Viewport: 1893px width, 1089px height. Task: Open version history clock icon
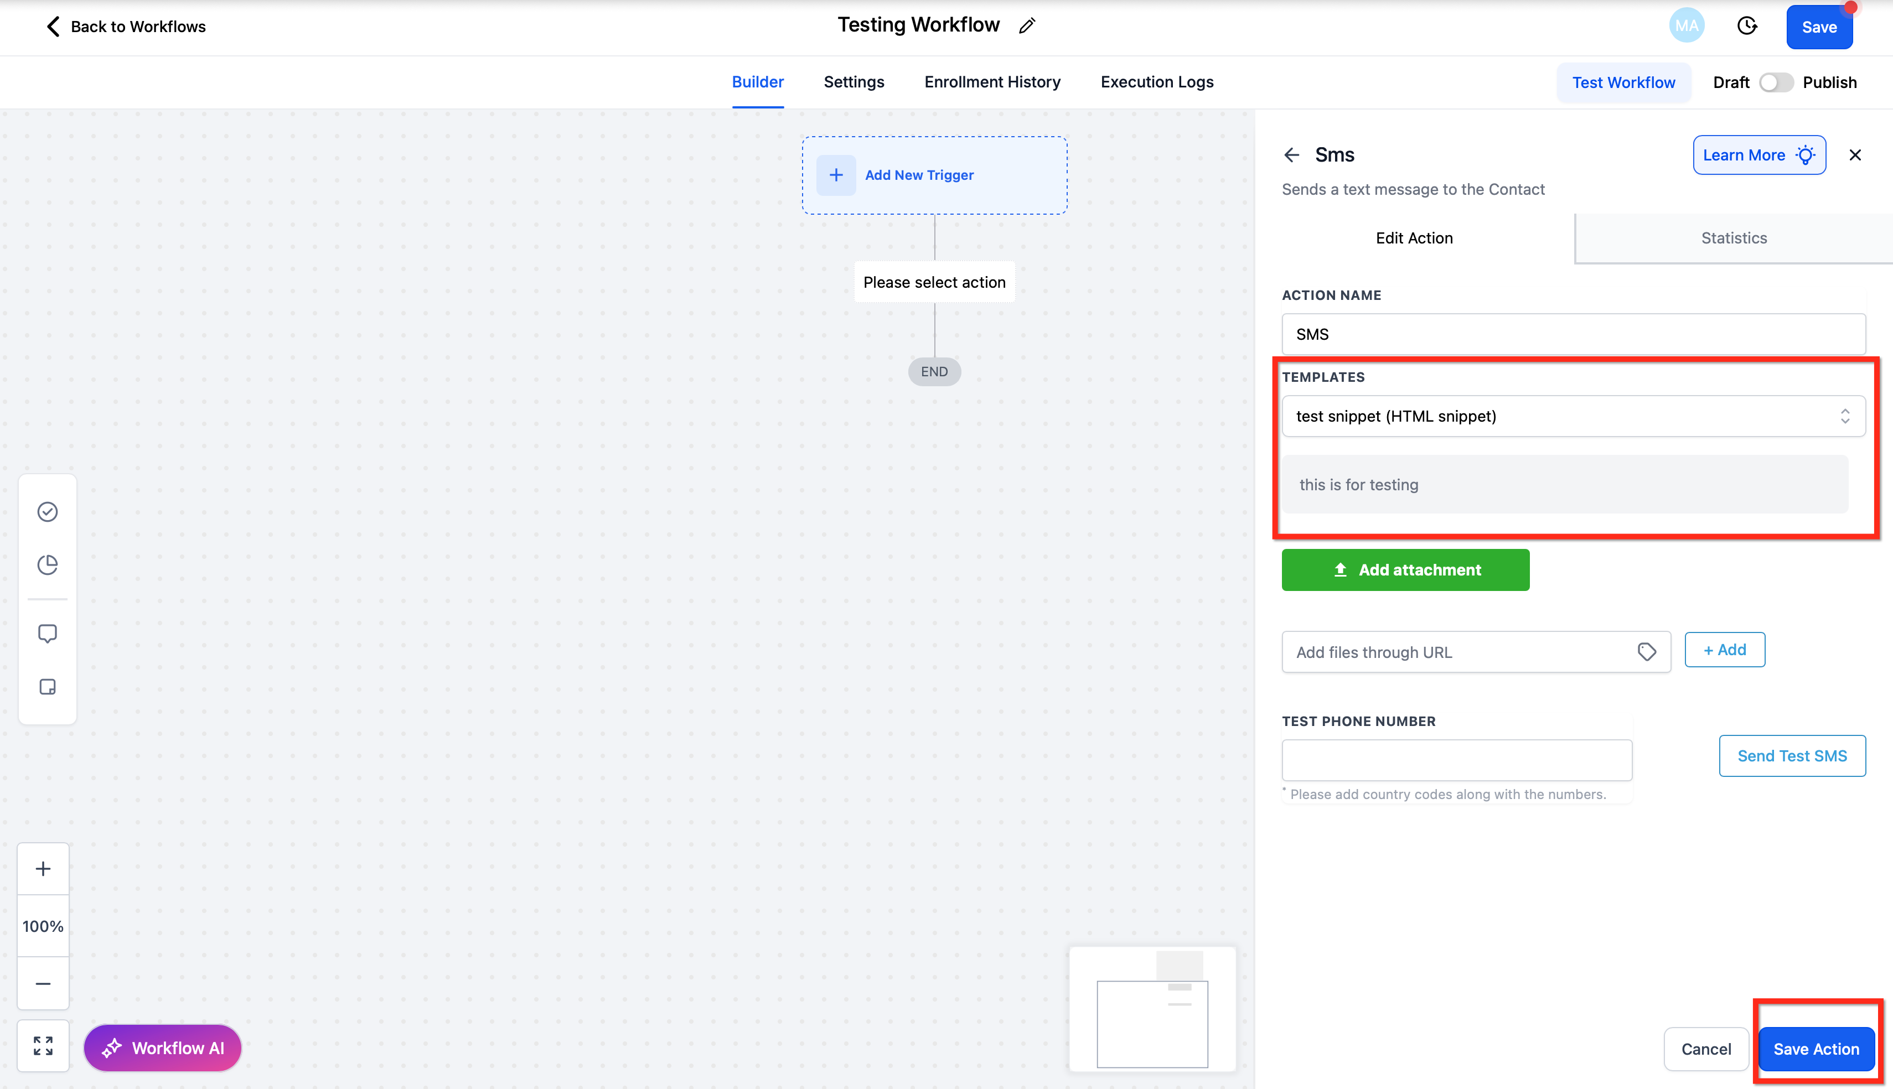tap(1746, 26)
